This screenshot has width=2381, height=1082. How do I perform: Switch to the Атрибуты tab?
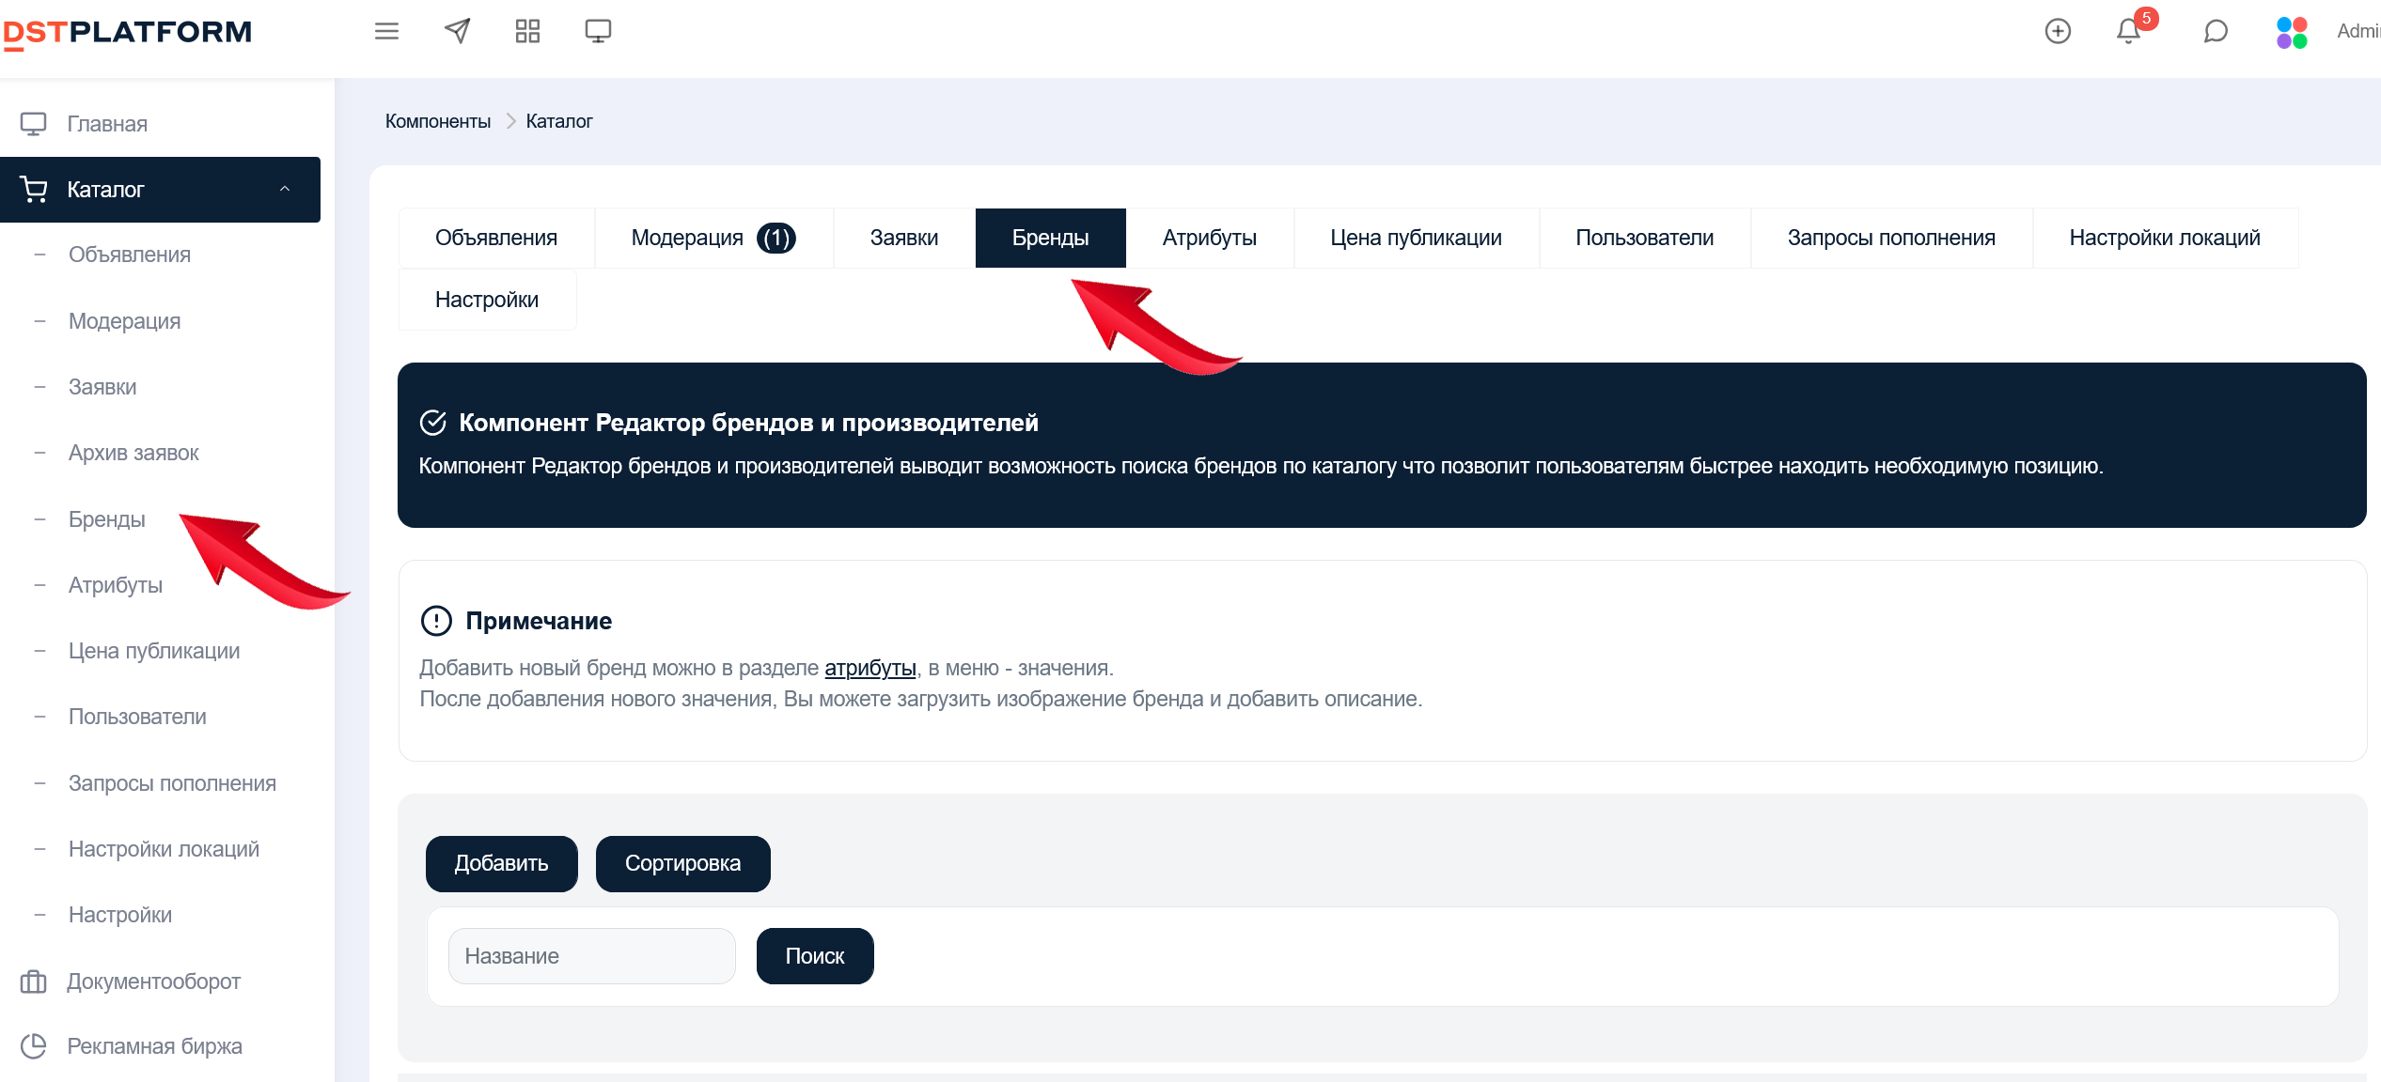1209,238
